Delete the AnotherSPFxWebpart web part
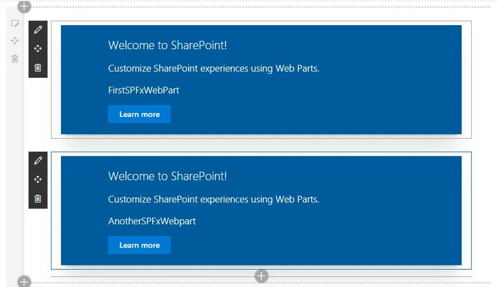The width and height of the screenshot is (498, 287). tap(38, 199)
